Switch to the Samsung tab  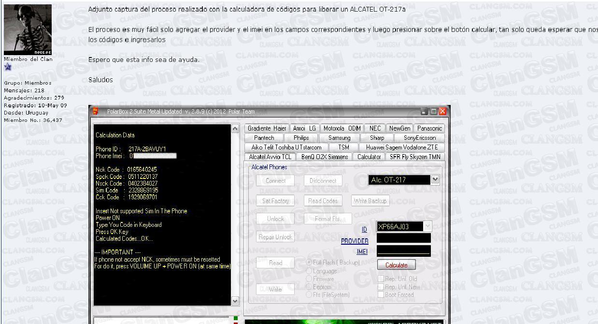[339, 138]
